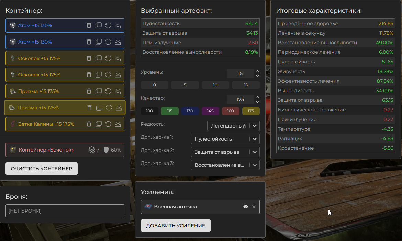Image resolution: width=402 pixels, height=241 pixels.
Task: Click the ОЧИСТИТЬ КОНТЕЙНЕР button
Action: pos(42,169)
